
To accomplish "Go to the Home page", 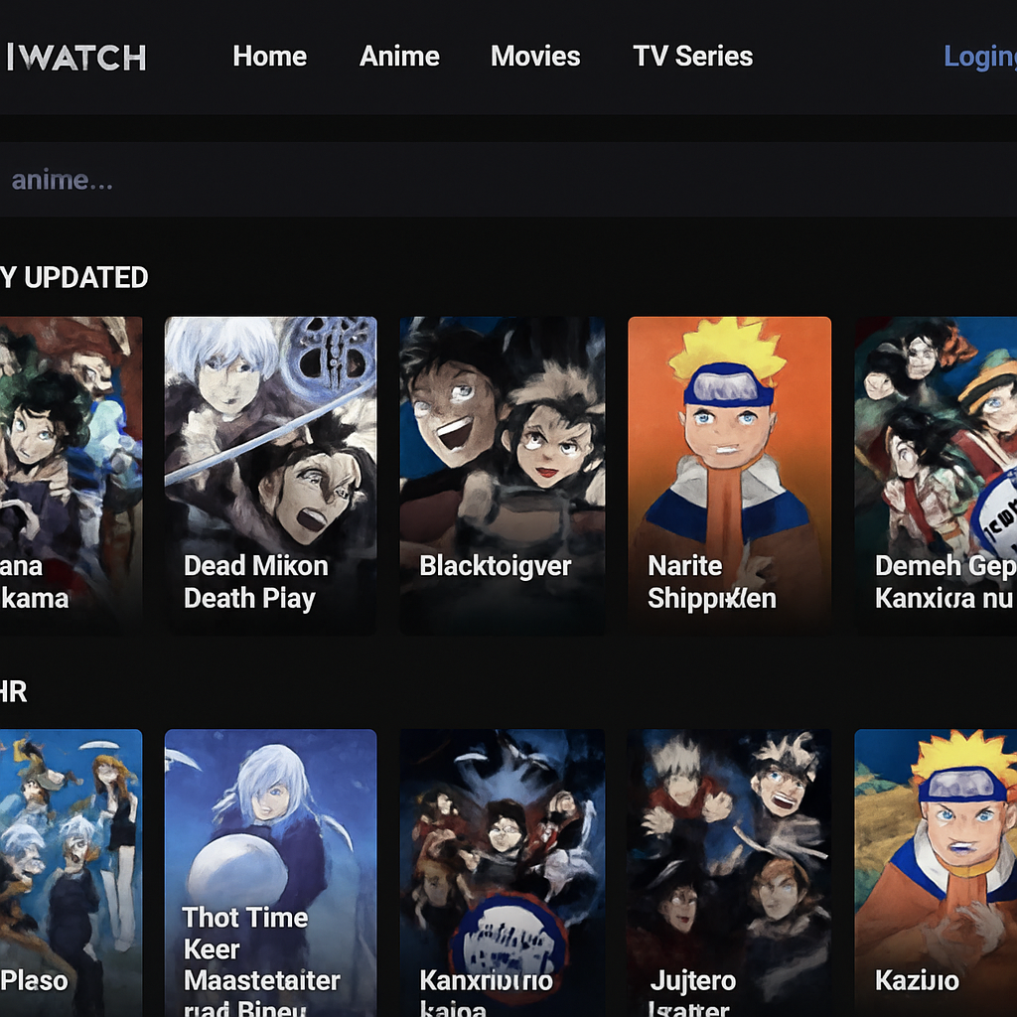I will click(269, 57).
